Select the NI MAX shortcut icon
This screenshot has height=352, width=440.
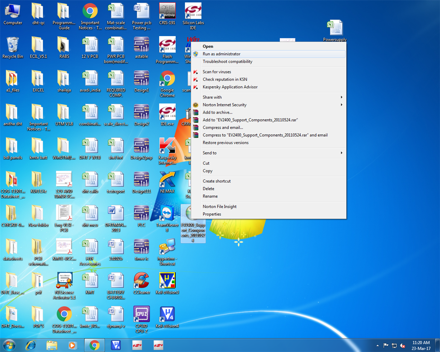(167, 183)
